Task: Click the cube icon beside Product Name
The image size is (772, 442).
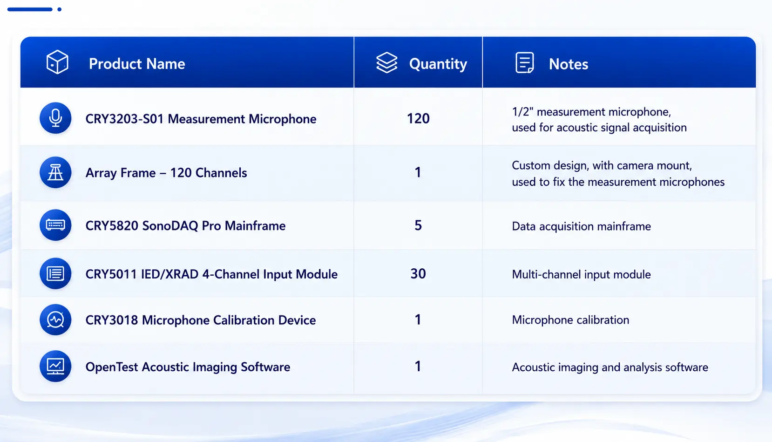Action: tap(57, 62)
